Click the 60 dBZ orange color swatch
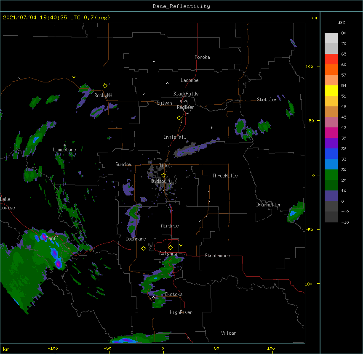363x354 pixels. [x=331, y=69]
